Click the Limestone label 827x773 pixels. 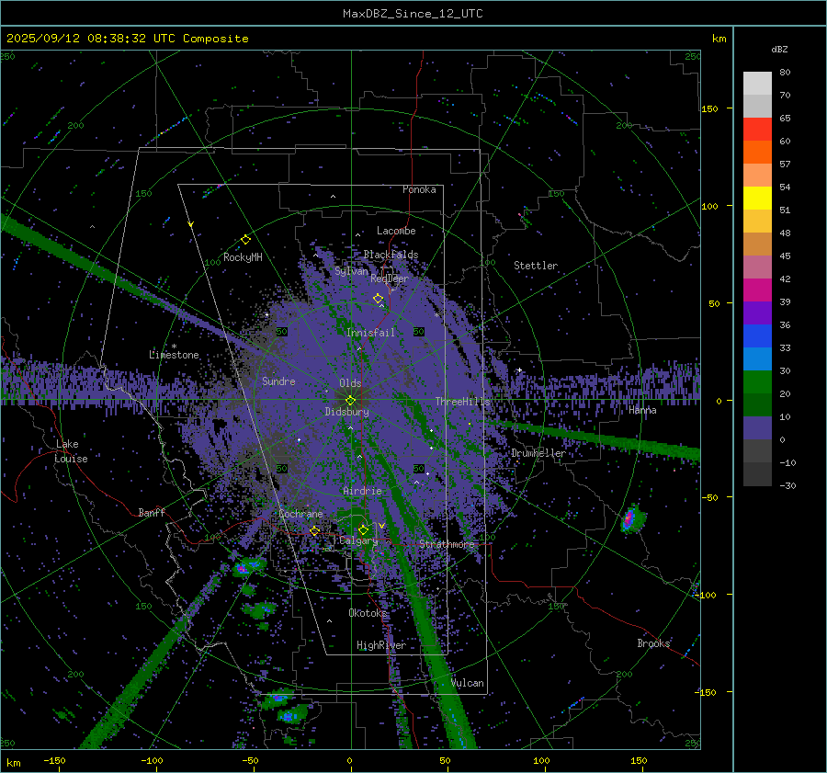(x=174, y=355)
